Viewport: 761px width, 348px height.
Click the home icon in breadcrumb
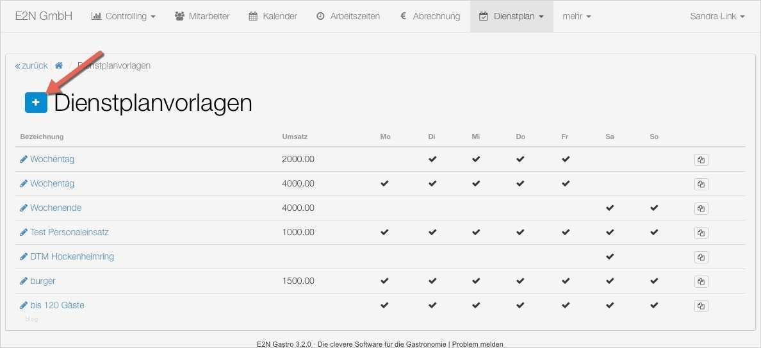pos(59,65)
